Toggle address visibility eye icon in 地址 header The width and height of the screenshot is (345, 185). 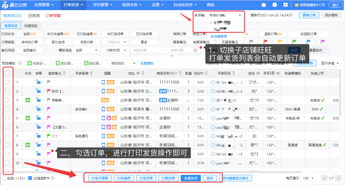tap(138, 73)
